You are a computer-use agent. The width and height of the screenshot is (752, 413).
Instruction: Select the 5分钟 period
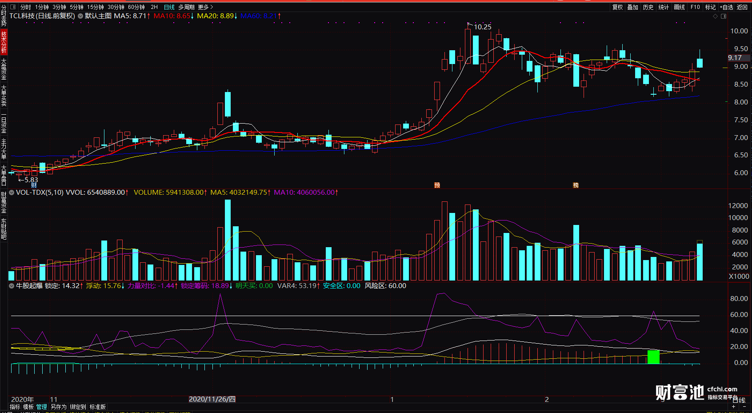pos(76,7)
